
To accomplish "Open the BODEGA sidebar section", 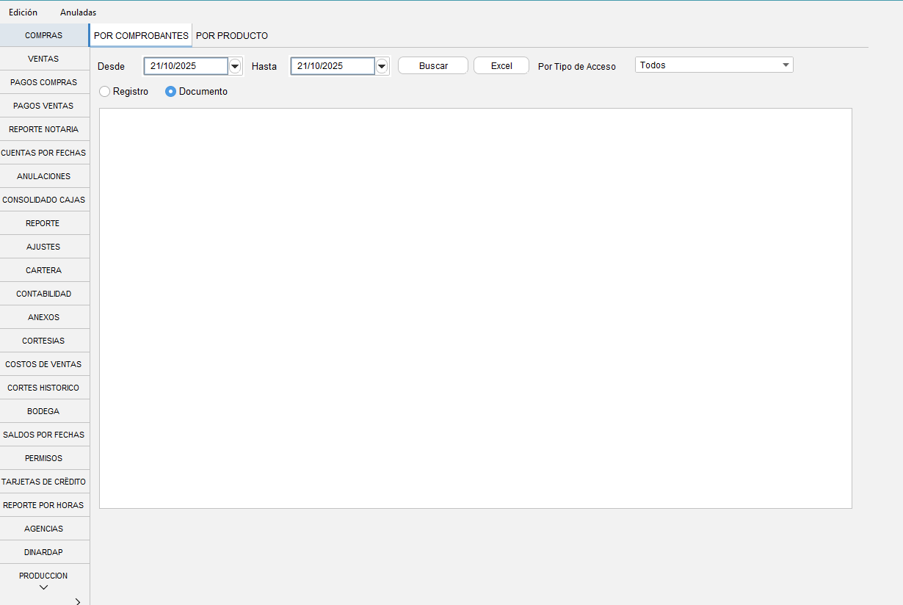I will 43,411.
